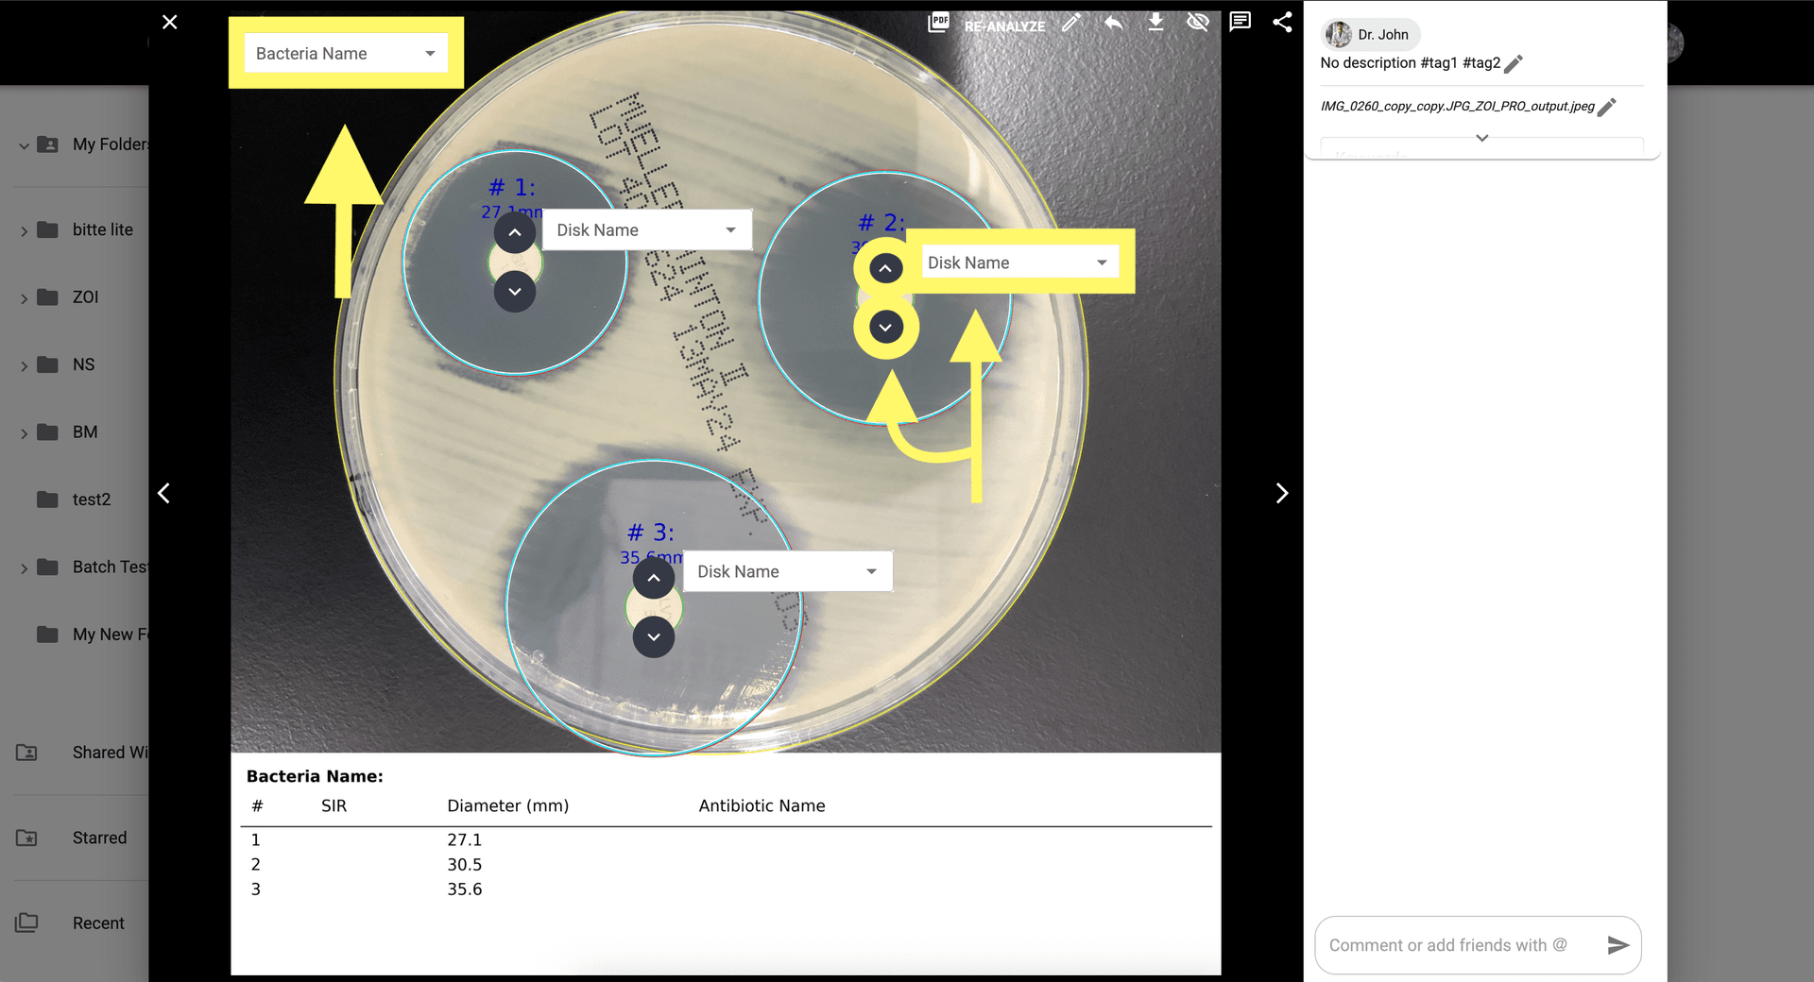Screen dimensions: 1814x982
Task: Edit the filename IMG_0260_copy_copy output
Action: click(x=1607, y=108)
